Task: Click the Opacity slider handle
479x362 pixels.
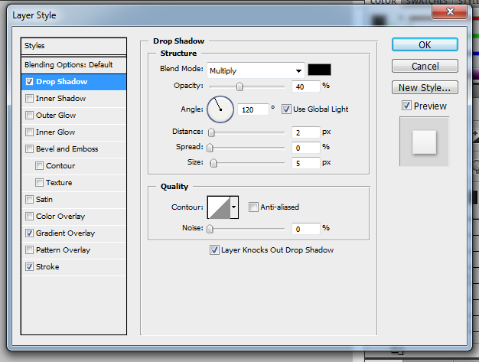Action: click(239, 86)
